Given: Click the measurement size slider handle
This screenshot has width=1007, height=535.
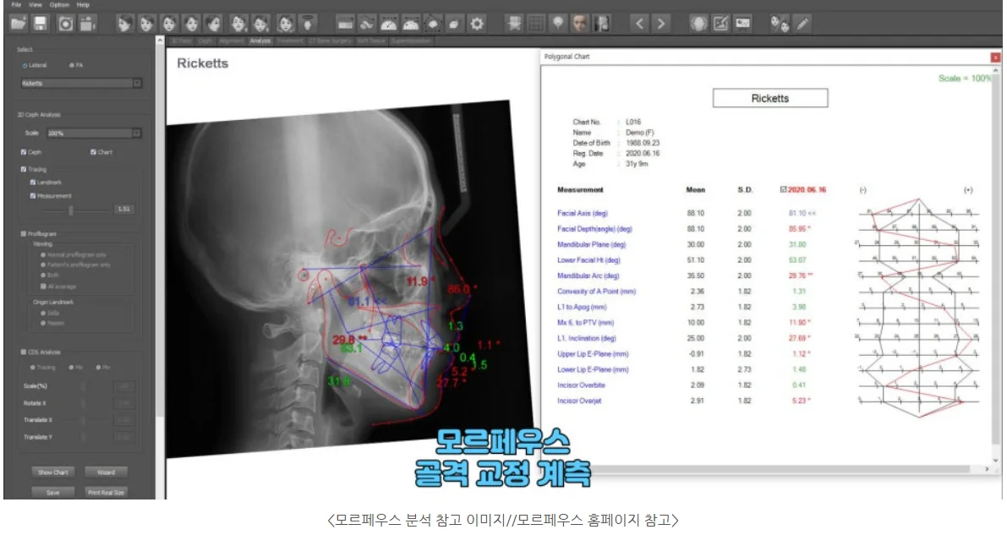Looking at the screenshot, I should (x=71, y=210).
